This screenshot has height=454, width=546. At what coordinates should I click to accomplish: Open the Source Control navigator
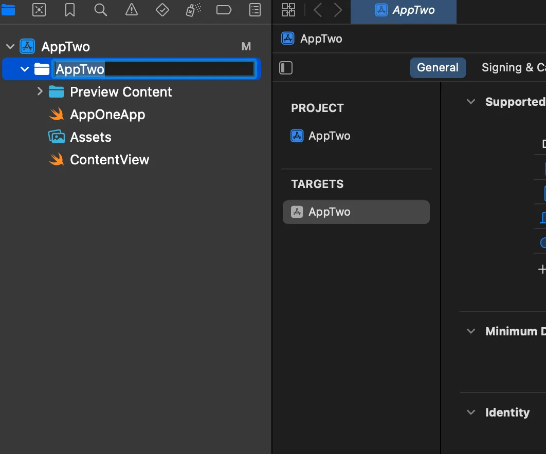pos(39,9)
